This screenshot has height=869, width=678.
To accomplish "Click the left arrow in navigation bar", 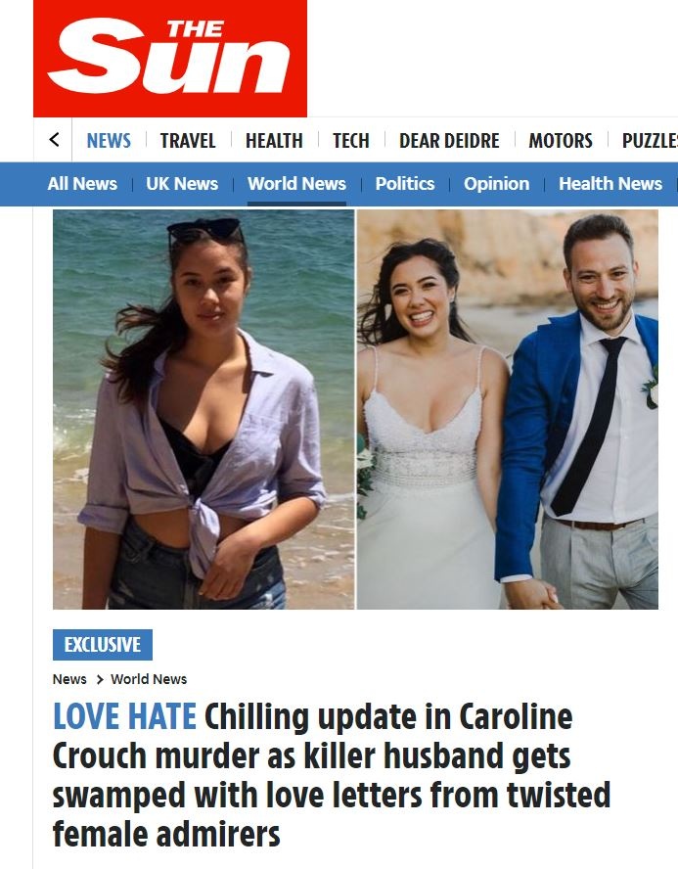I will click(x=54, y=140).
